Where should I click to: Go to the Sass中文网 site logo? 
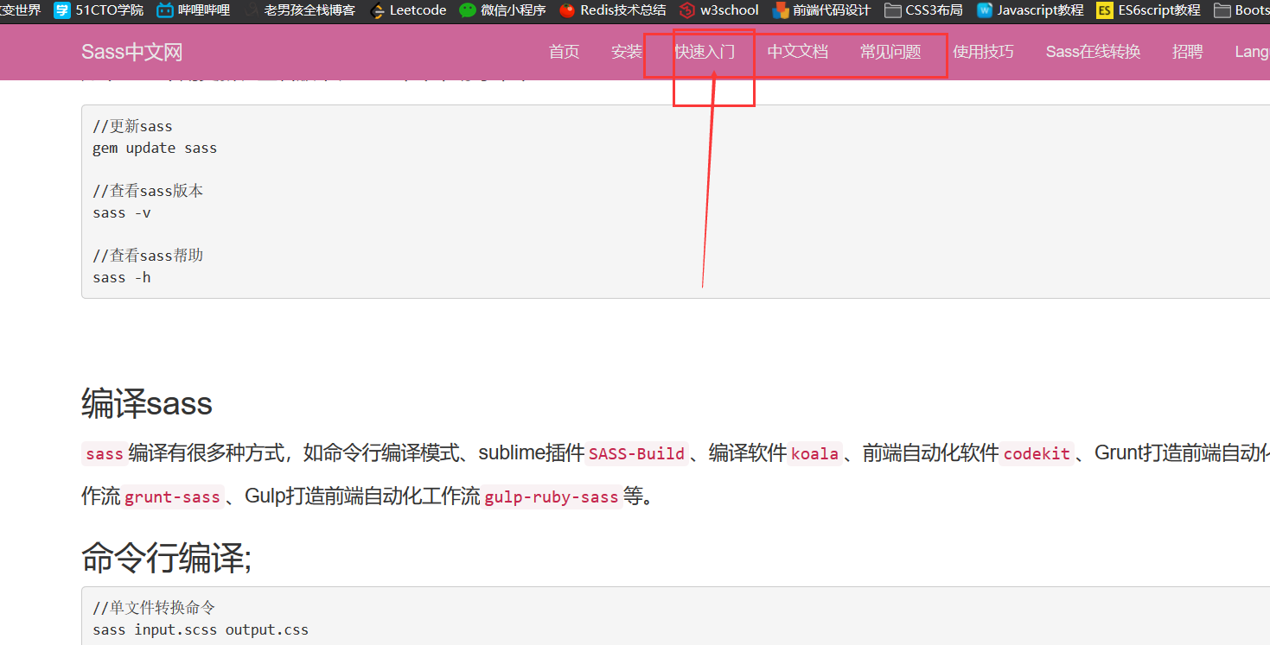point(132,52)
